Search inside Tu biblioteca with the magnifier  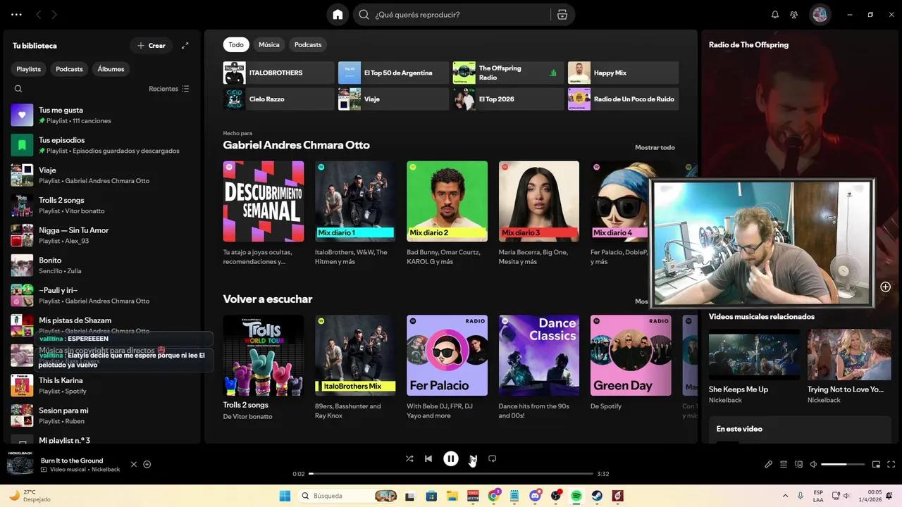point(18,89)
